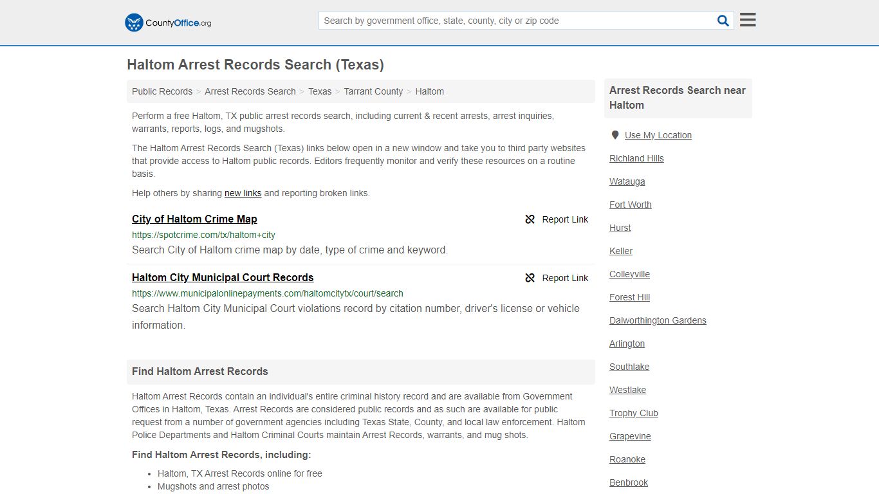Screen dimensions: 879x494
Task: Open Colleyville link
Action: pyautogui.click(x=629, y=274)
